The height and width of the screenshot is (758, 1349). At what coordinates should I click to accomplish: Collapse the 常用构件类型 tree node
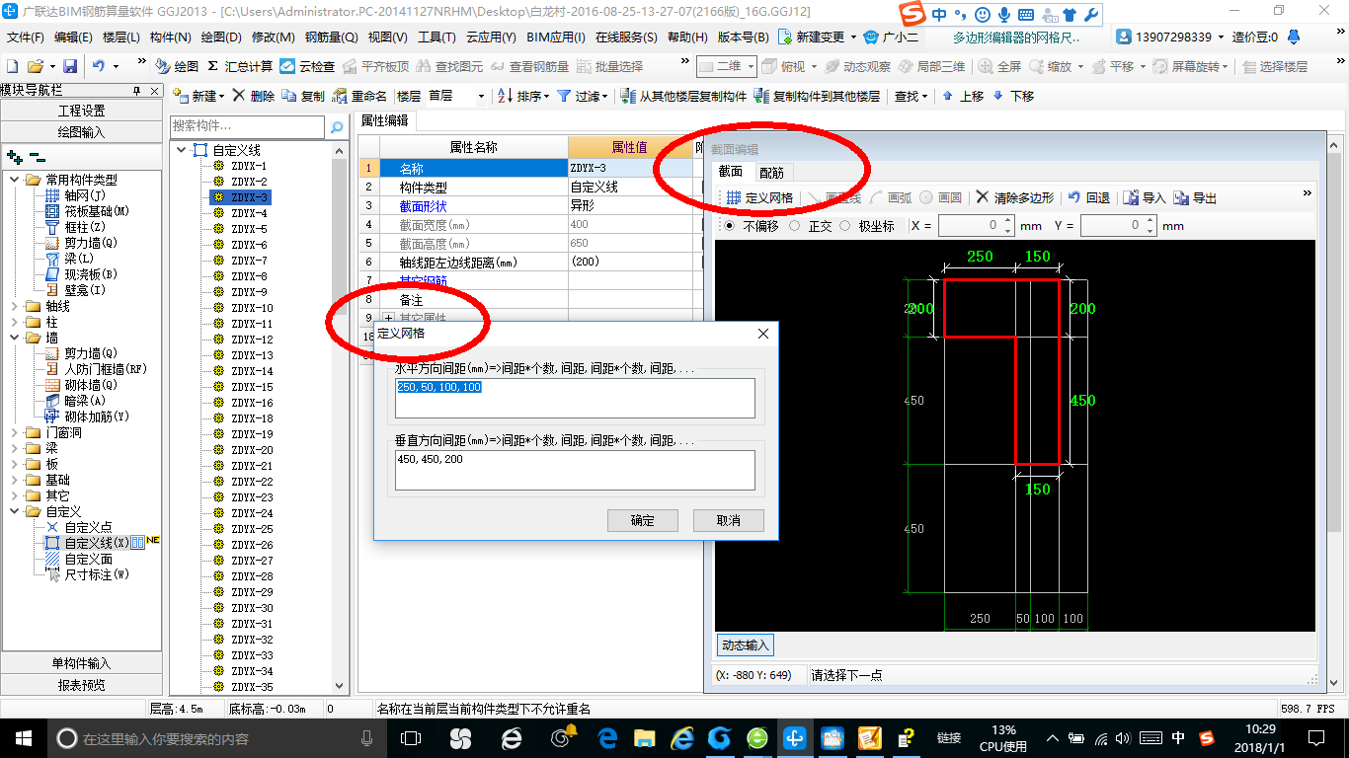pyautogui.click(x=15, y=180)
